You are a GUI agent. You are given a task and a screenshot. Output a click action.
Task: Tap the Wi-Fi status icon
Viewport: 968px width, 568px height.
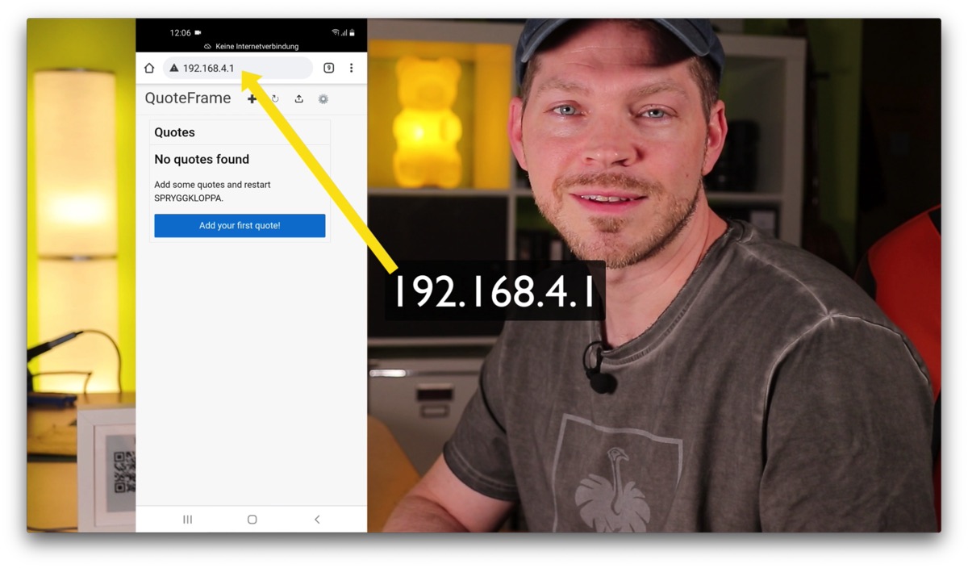336,33
